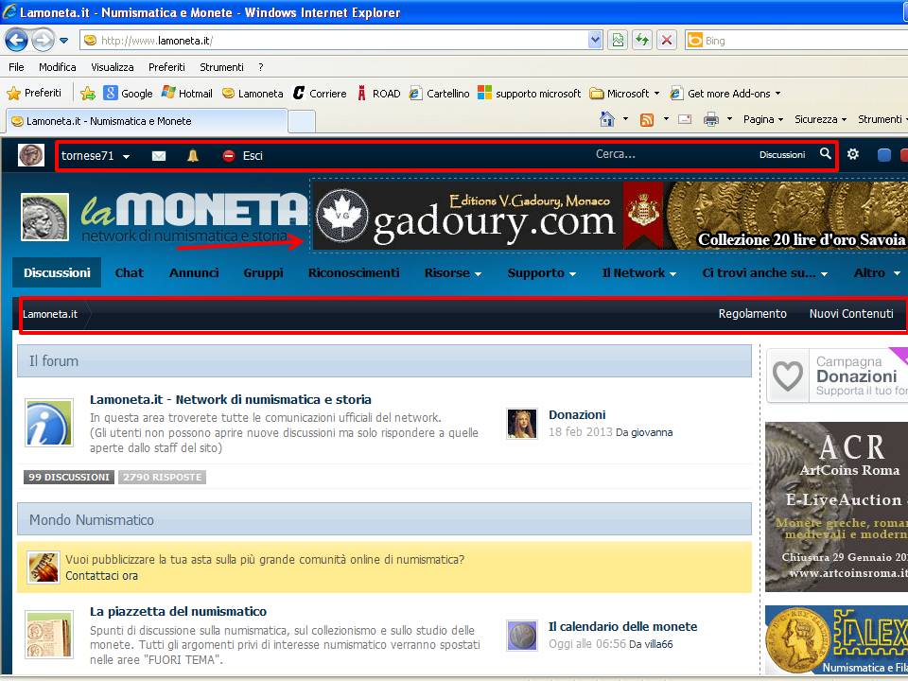Open the Visualizza menu
This screenshot has width=908, height=681.
coord(113,67)
